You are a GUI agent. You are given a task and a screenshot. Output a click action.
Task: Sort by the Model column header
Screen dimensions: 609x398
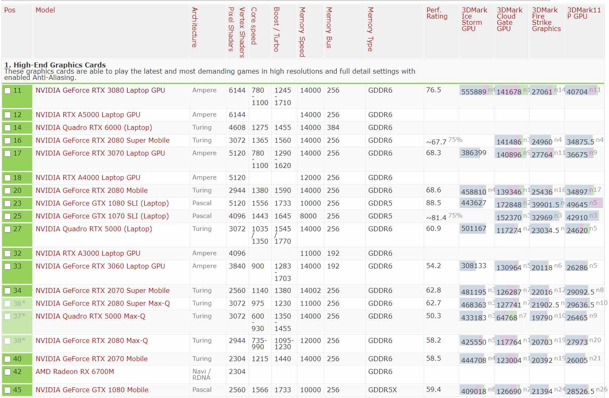point(45,10)
